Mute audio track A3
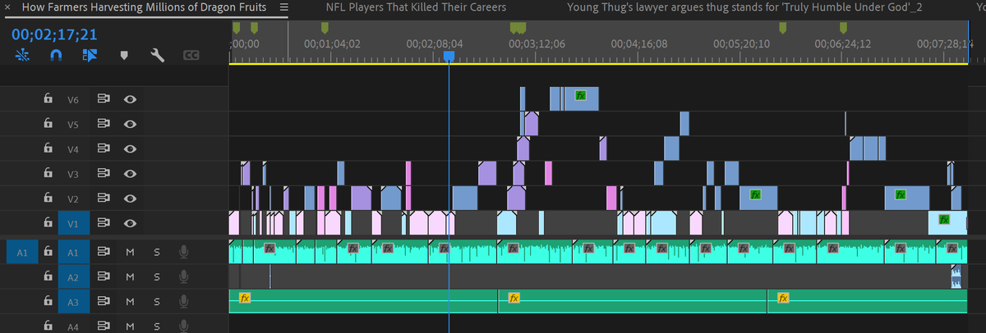This screenshot has width=986, height=333. pyautogui.click(x=130, y=302)
